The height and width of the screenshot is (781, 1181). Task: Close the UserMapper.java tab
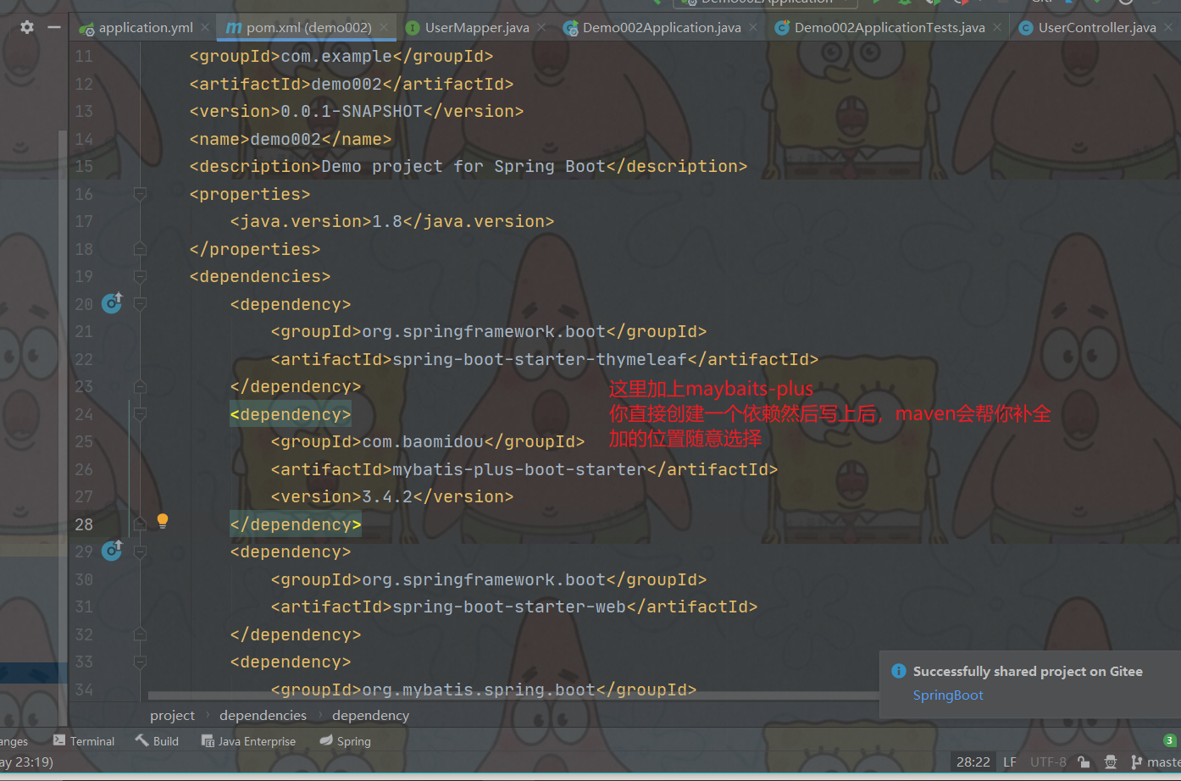(x=541, y=28)
